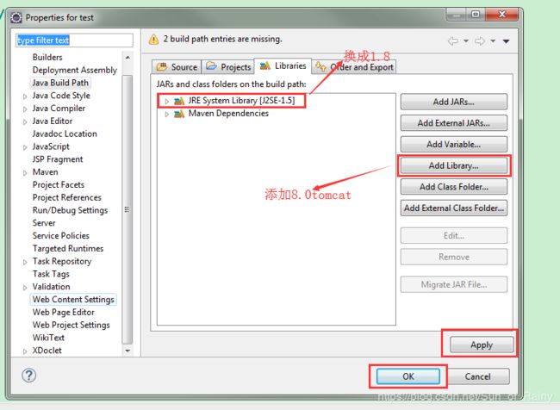The height and width of the screenshot is (410, 560).
Task: Confirm with the OK button
Action: 408,376
